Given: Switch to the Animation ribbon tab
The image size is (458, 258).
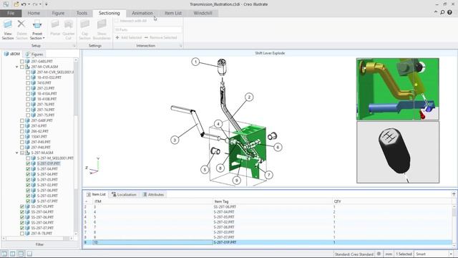Looking at the screenshot, I should click(x=142, y=13).
